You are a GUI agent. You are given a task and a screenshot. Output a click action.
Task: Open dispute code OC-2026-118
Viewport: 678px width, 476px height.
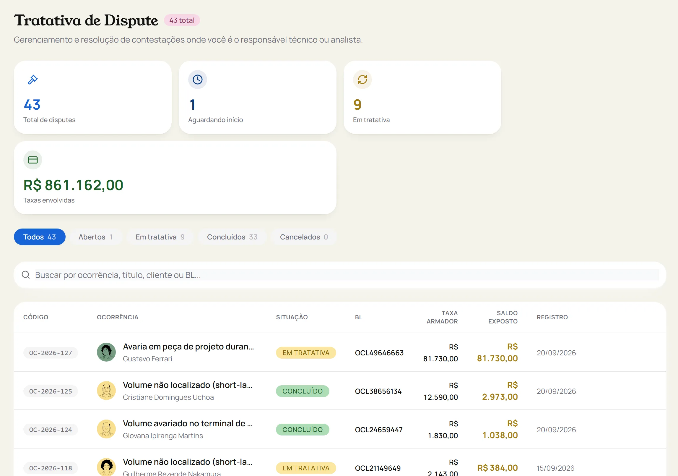[51, 468]
